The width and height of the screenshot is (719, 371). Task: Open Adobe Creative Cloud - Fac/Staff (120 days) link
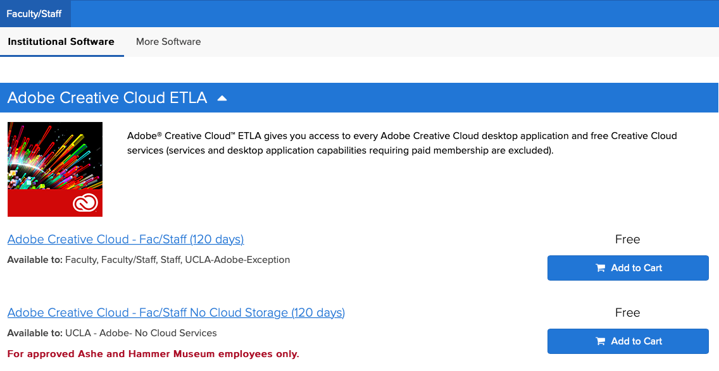tap(126, 239)
